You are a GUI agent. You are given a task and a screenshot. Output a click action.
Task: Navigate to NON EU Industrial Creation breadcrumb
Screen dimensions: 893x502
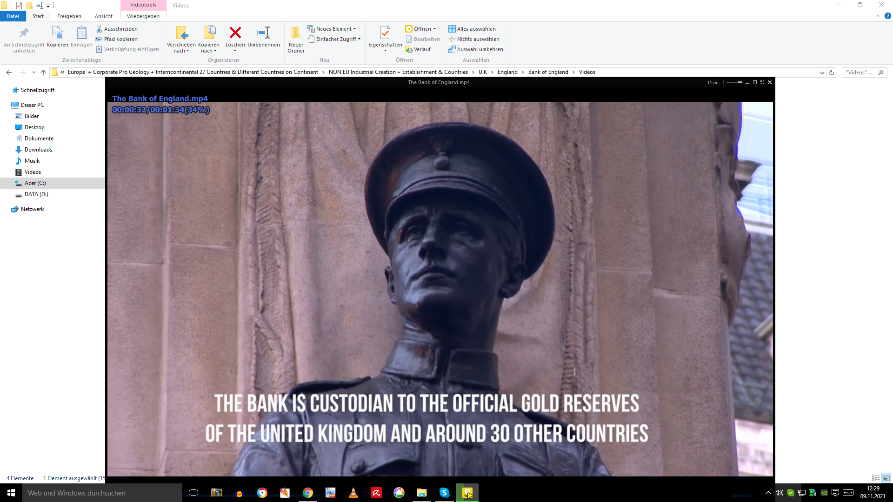click(x=398, y=72)
